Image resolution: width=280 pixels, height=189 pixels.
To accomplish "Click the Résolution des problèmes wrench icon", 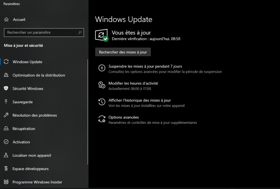I will point(6,115).
